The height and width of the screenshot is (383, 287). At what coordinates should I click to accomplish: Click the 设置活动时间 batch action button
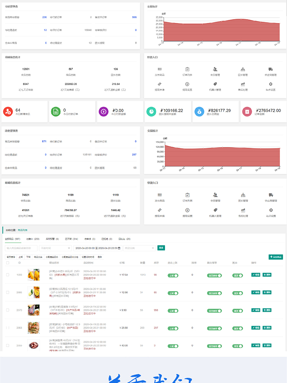coord(88,257)
